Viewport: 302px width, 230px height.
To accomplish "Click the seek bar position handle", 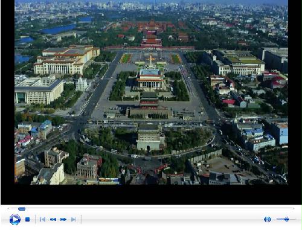I will [x=22, y=208].
